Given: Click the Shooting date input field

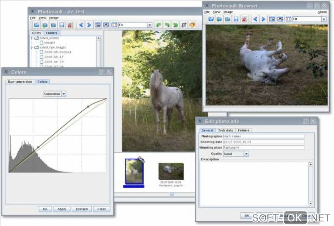Looking at the screenshot, I should pyautogui.click(x=264, y=142).
